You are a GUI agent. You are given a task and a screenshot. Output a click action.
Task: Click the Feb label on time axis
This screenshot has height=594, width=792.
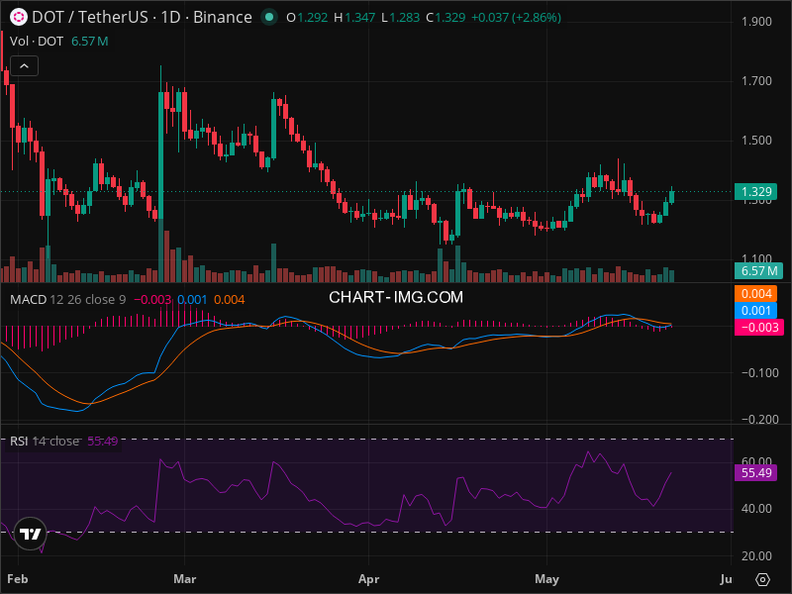coord(18,579)
